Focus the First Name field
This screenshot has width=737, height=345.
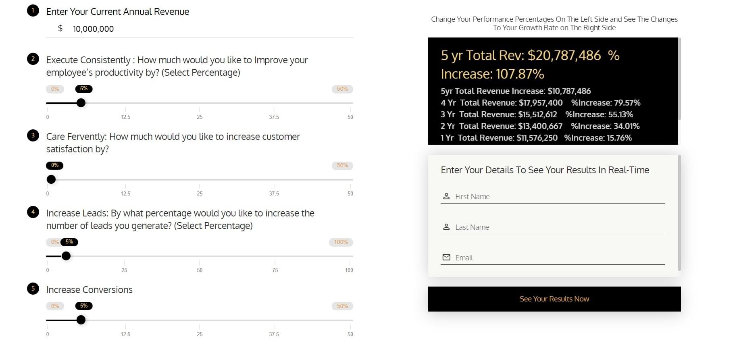pos(553,196)
